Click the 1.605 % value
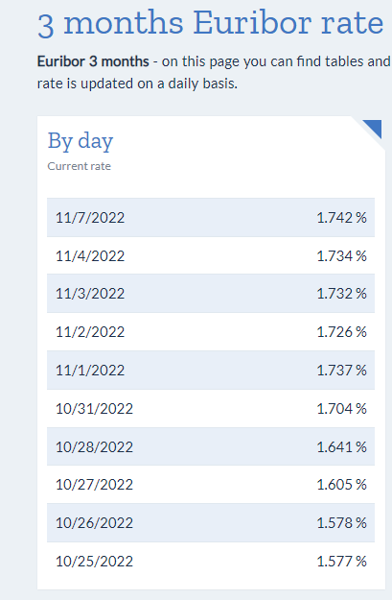This screenshot has height=600, width=392. click(x=341, y=485)
